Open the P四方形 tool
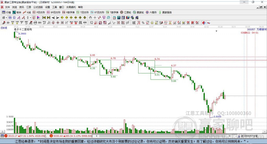267x144 pixels. (39, 12)
